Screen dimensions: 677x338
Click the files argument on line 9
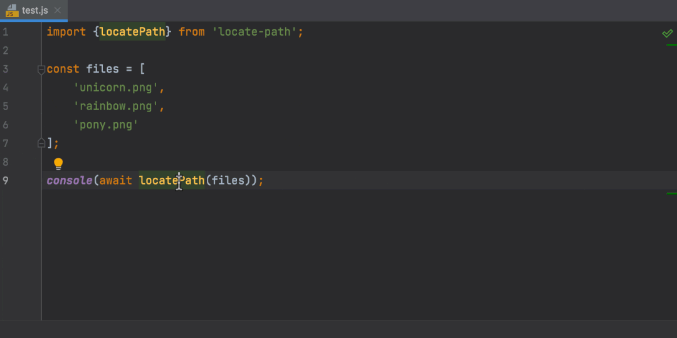click(x=228, y=180)
